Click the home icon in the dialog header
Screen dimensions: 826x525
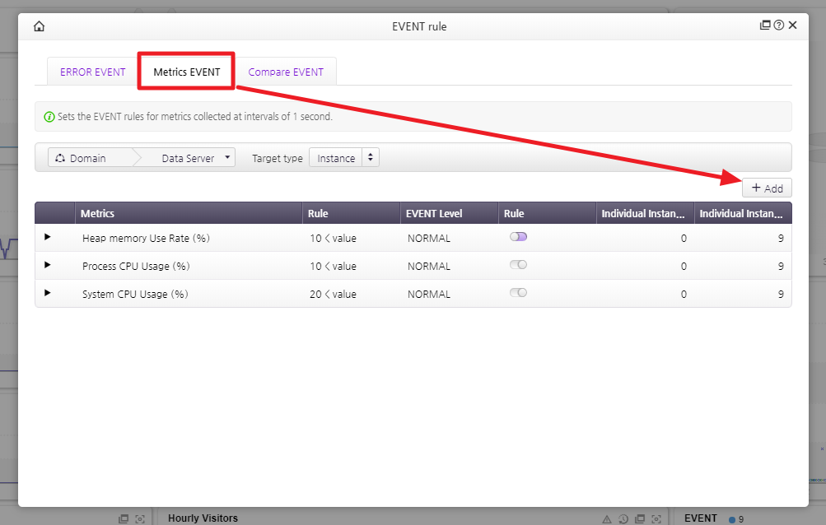point(39,26)
